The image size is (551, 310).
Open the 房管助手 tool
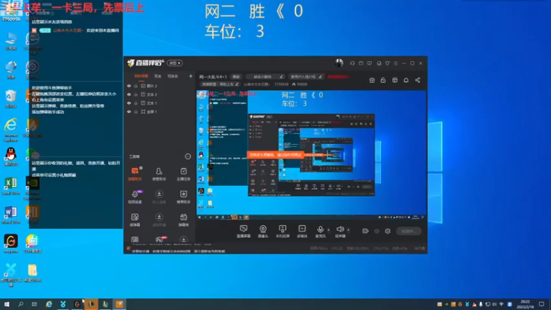tap(159, 174)
